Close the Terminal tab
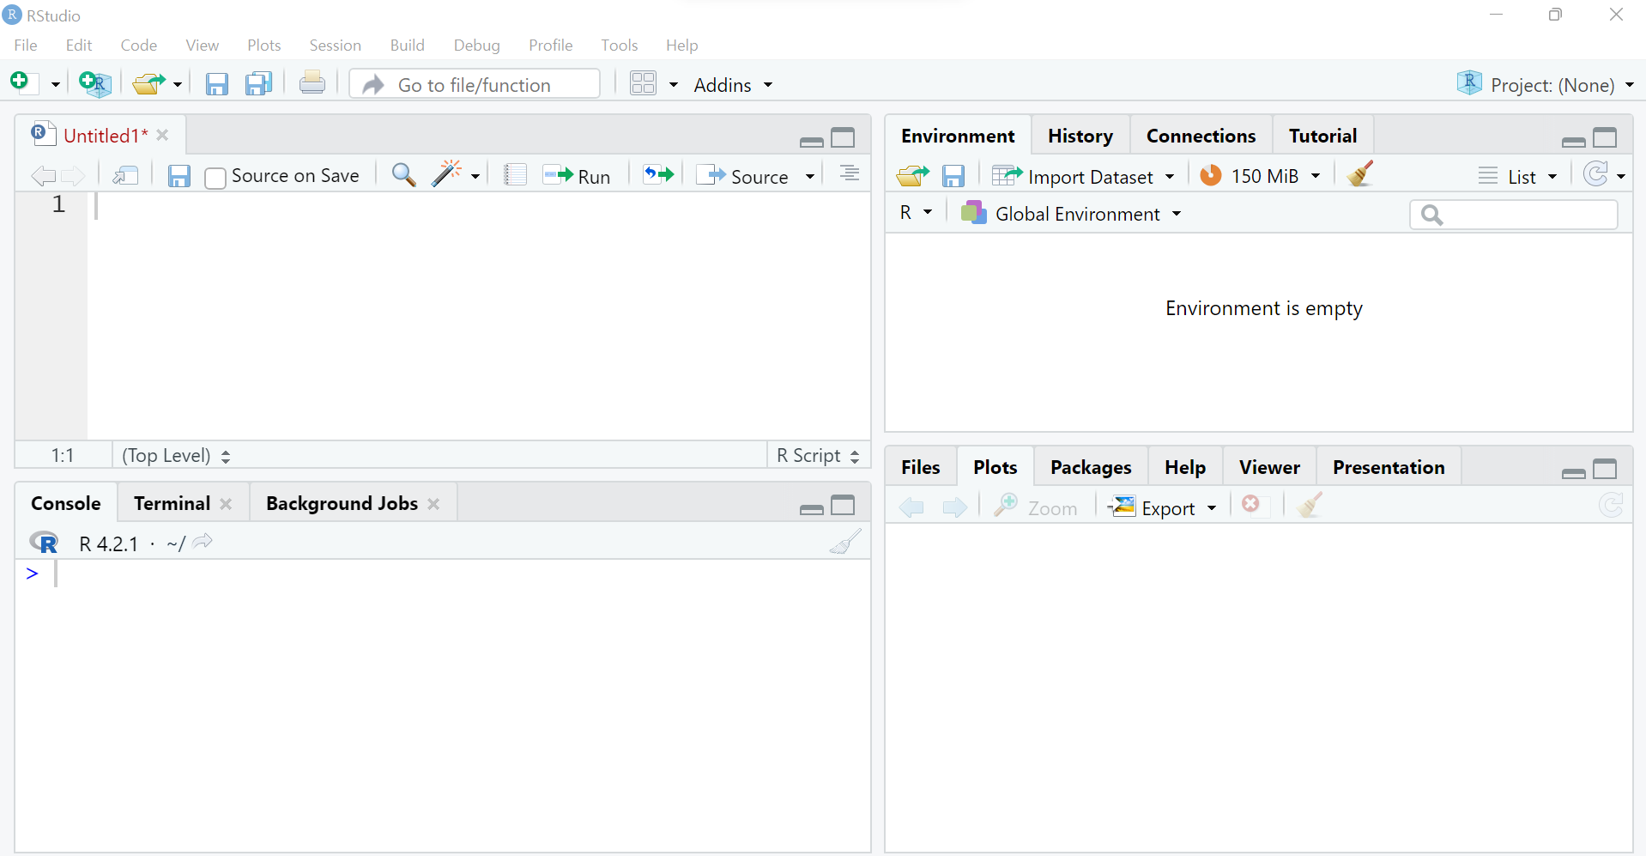Viewport: 1646px width, 856px height. pyautogui.click(x=226, y=504)
